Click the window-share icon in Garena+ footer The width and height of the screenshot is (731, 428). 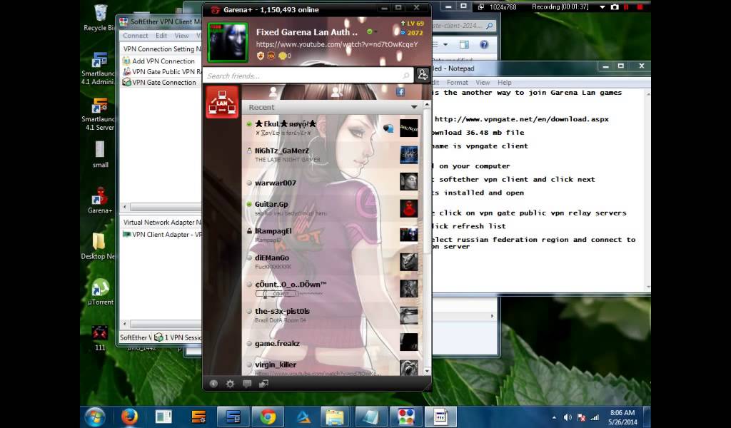[263, 384]
